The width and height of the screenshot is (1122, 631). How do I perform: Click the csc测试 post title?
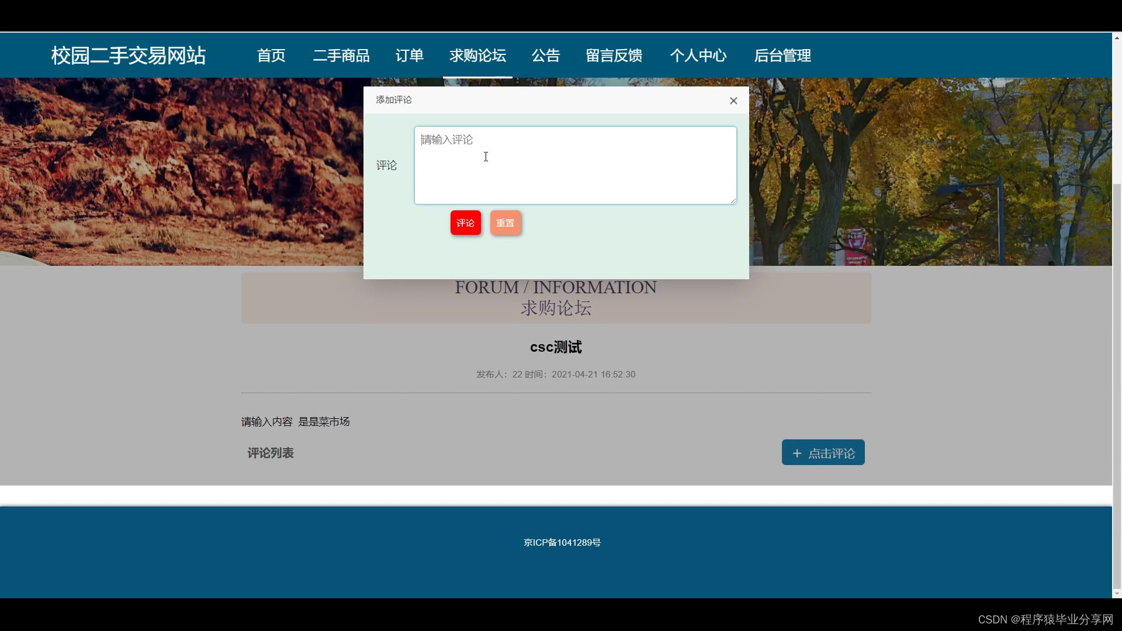tap(555, 347)
